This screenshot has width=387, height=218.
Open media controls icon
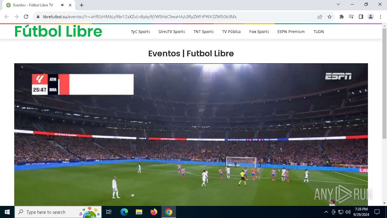(x=351, y=17)
